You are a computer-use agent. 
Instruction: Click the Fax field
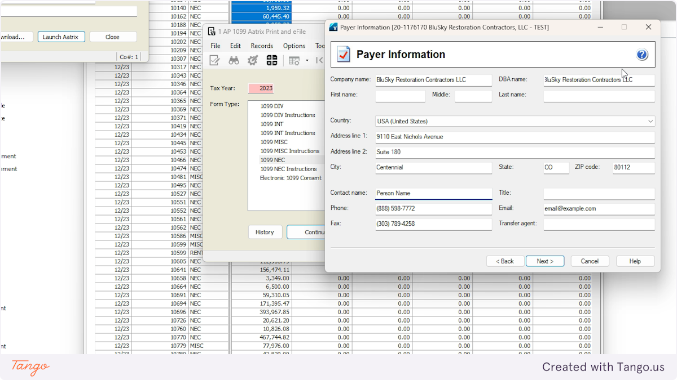point(433,224)
